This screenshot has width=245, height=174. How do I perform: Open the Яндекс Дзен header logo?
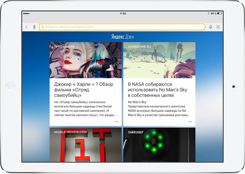[122, 37]
